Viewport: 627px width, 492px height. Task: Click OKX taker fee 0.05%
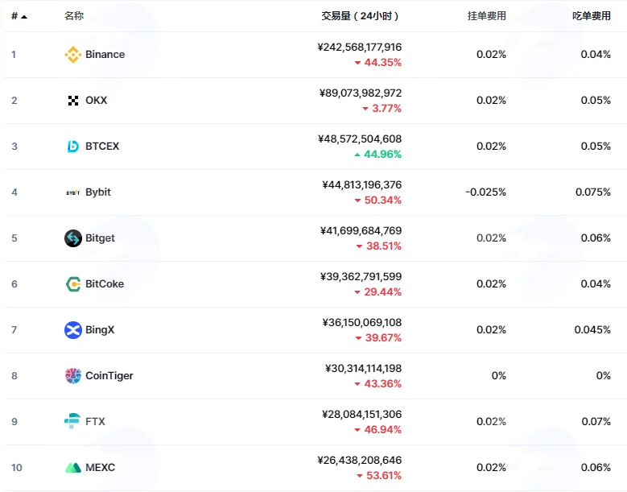[x=596, y=101]
